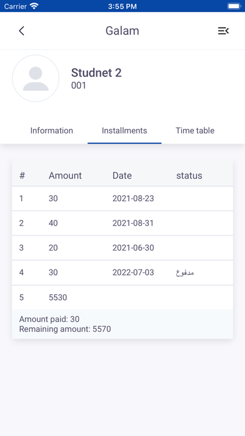Open the Time table tab
Screen dimensions: 245x436
coord(195,130)
